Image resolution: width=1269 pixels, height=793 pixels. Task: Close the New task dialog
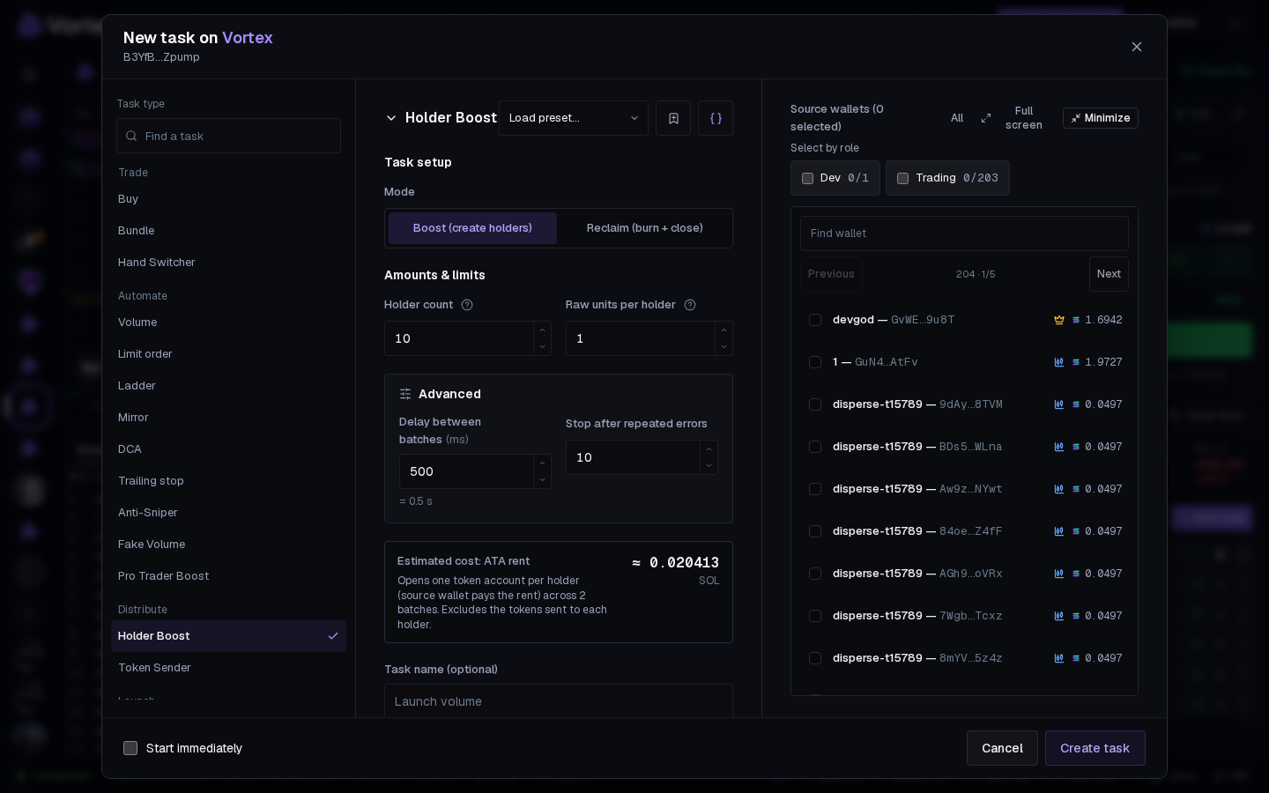pyautogui.click(x=1137, y=47)
